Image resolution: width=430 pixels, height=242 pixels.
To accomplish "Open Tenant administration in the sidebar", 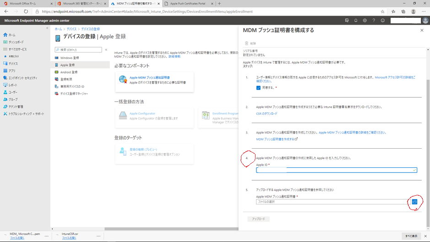I will pyautogui.click(x=13, y=107).
